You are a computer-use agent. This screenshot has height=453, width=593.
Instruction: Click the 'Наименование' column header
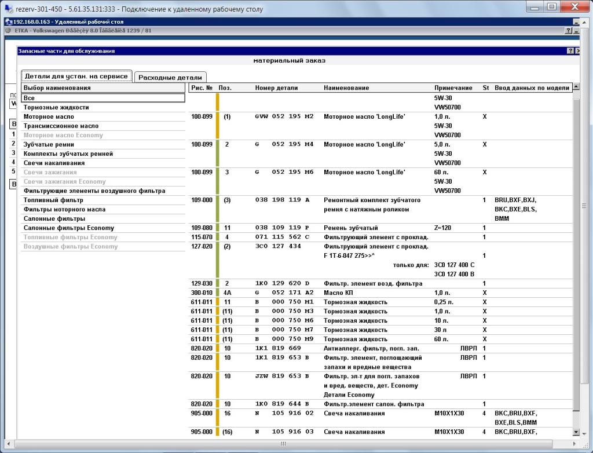[x=346, y=88]
